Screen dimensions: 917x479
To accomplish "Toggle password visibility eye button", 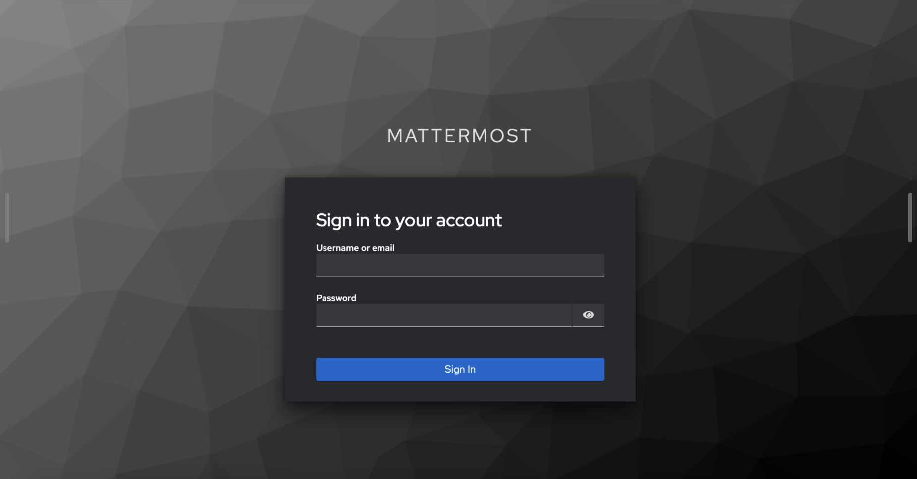I will pos(588,315).
